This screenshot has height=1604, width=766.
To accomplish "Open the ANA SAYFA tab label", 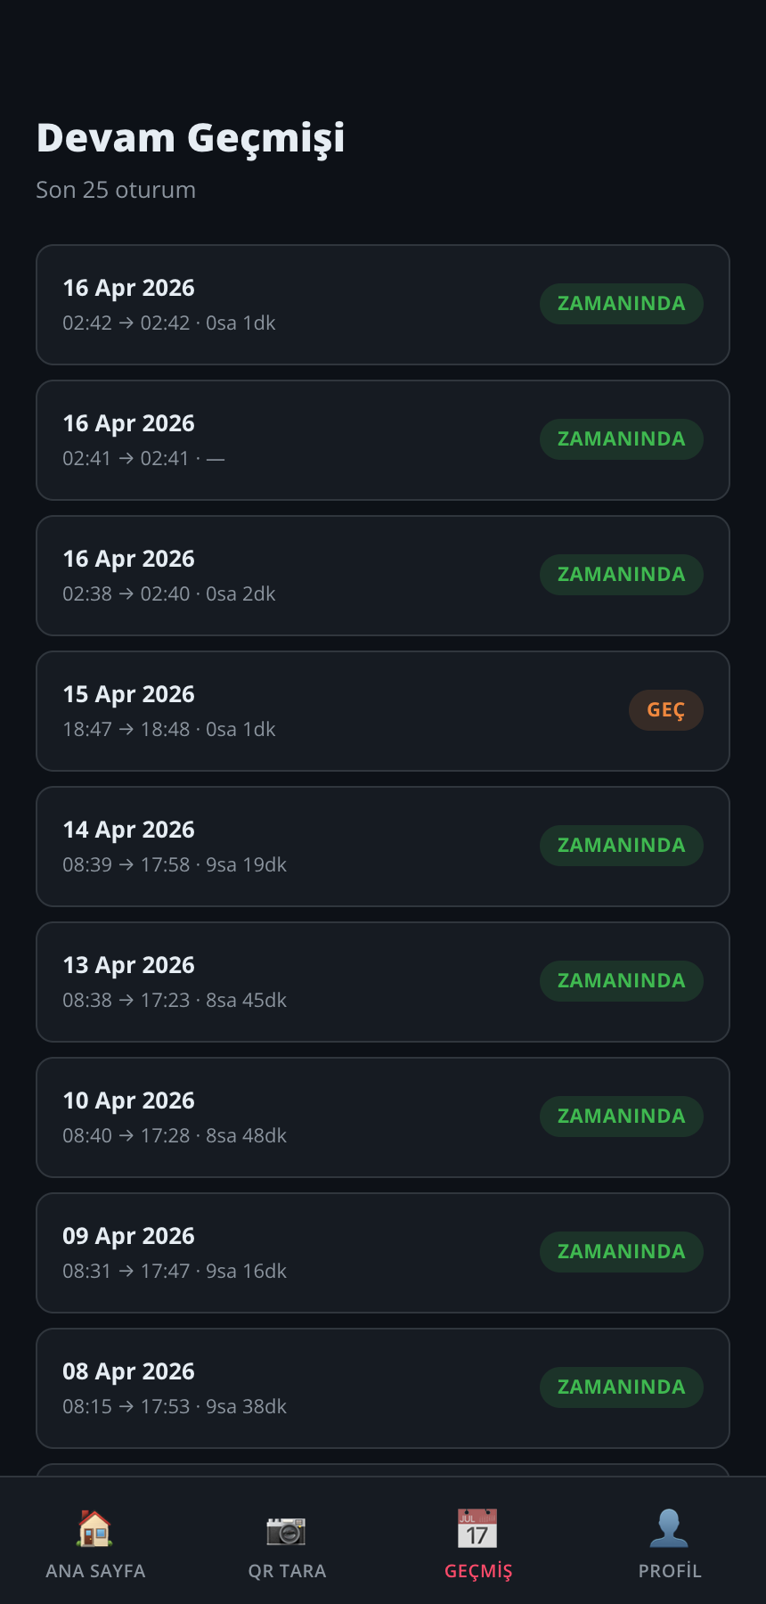I will coord(95,1571).
